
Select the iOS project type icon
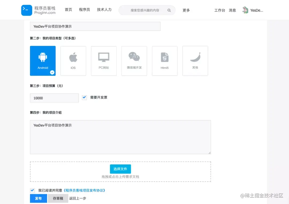[73, 61]
